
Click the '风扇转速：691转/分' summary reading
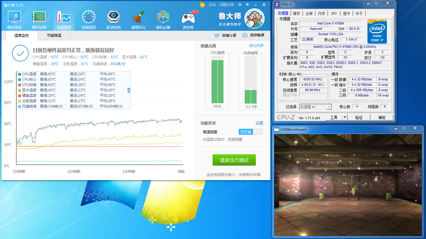pos(109,64)
